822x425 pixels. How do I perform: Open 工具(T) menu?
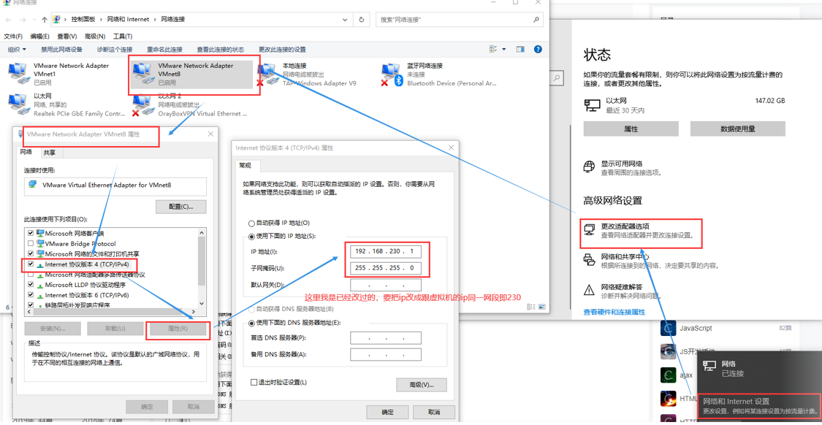click(x=123, y=37)
